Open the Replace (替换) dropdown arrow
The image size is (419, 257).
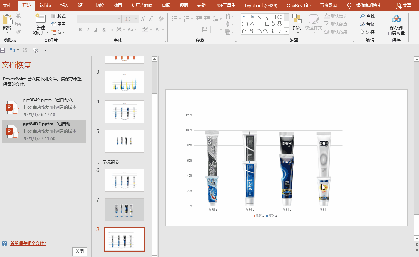379,24
